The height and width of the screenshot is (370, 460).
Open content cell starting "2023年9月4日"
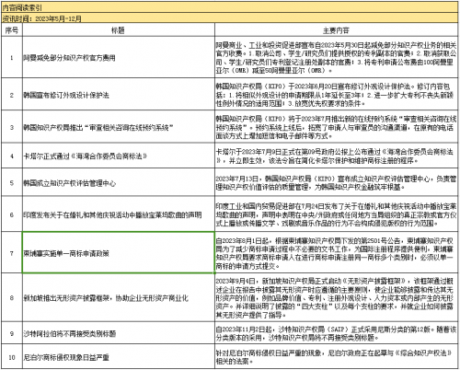coord(337,297)
